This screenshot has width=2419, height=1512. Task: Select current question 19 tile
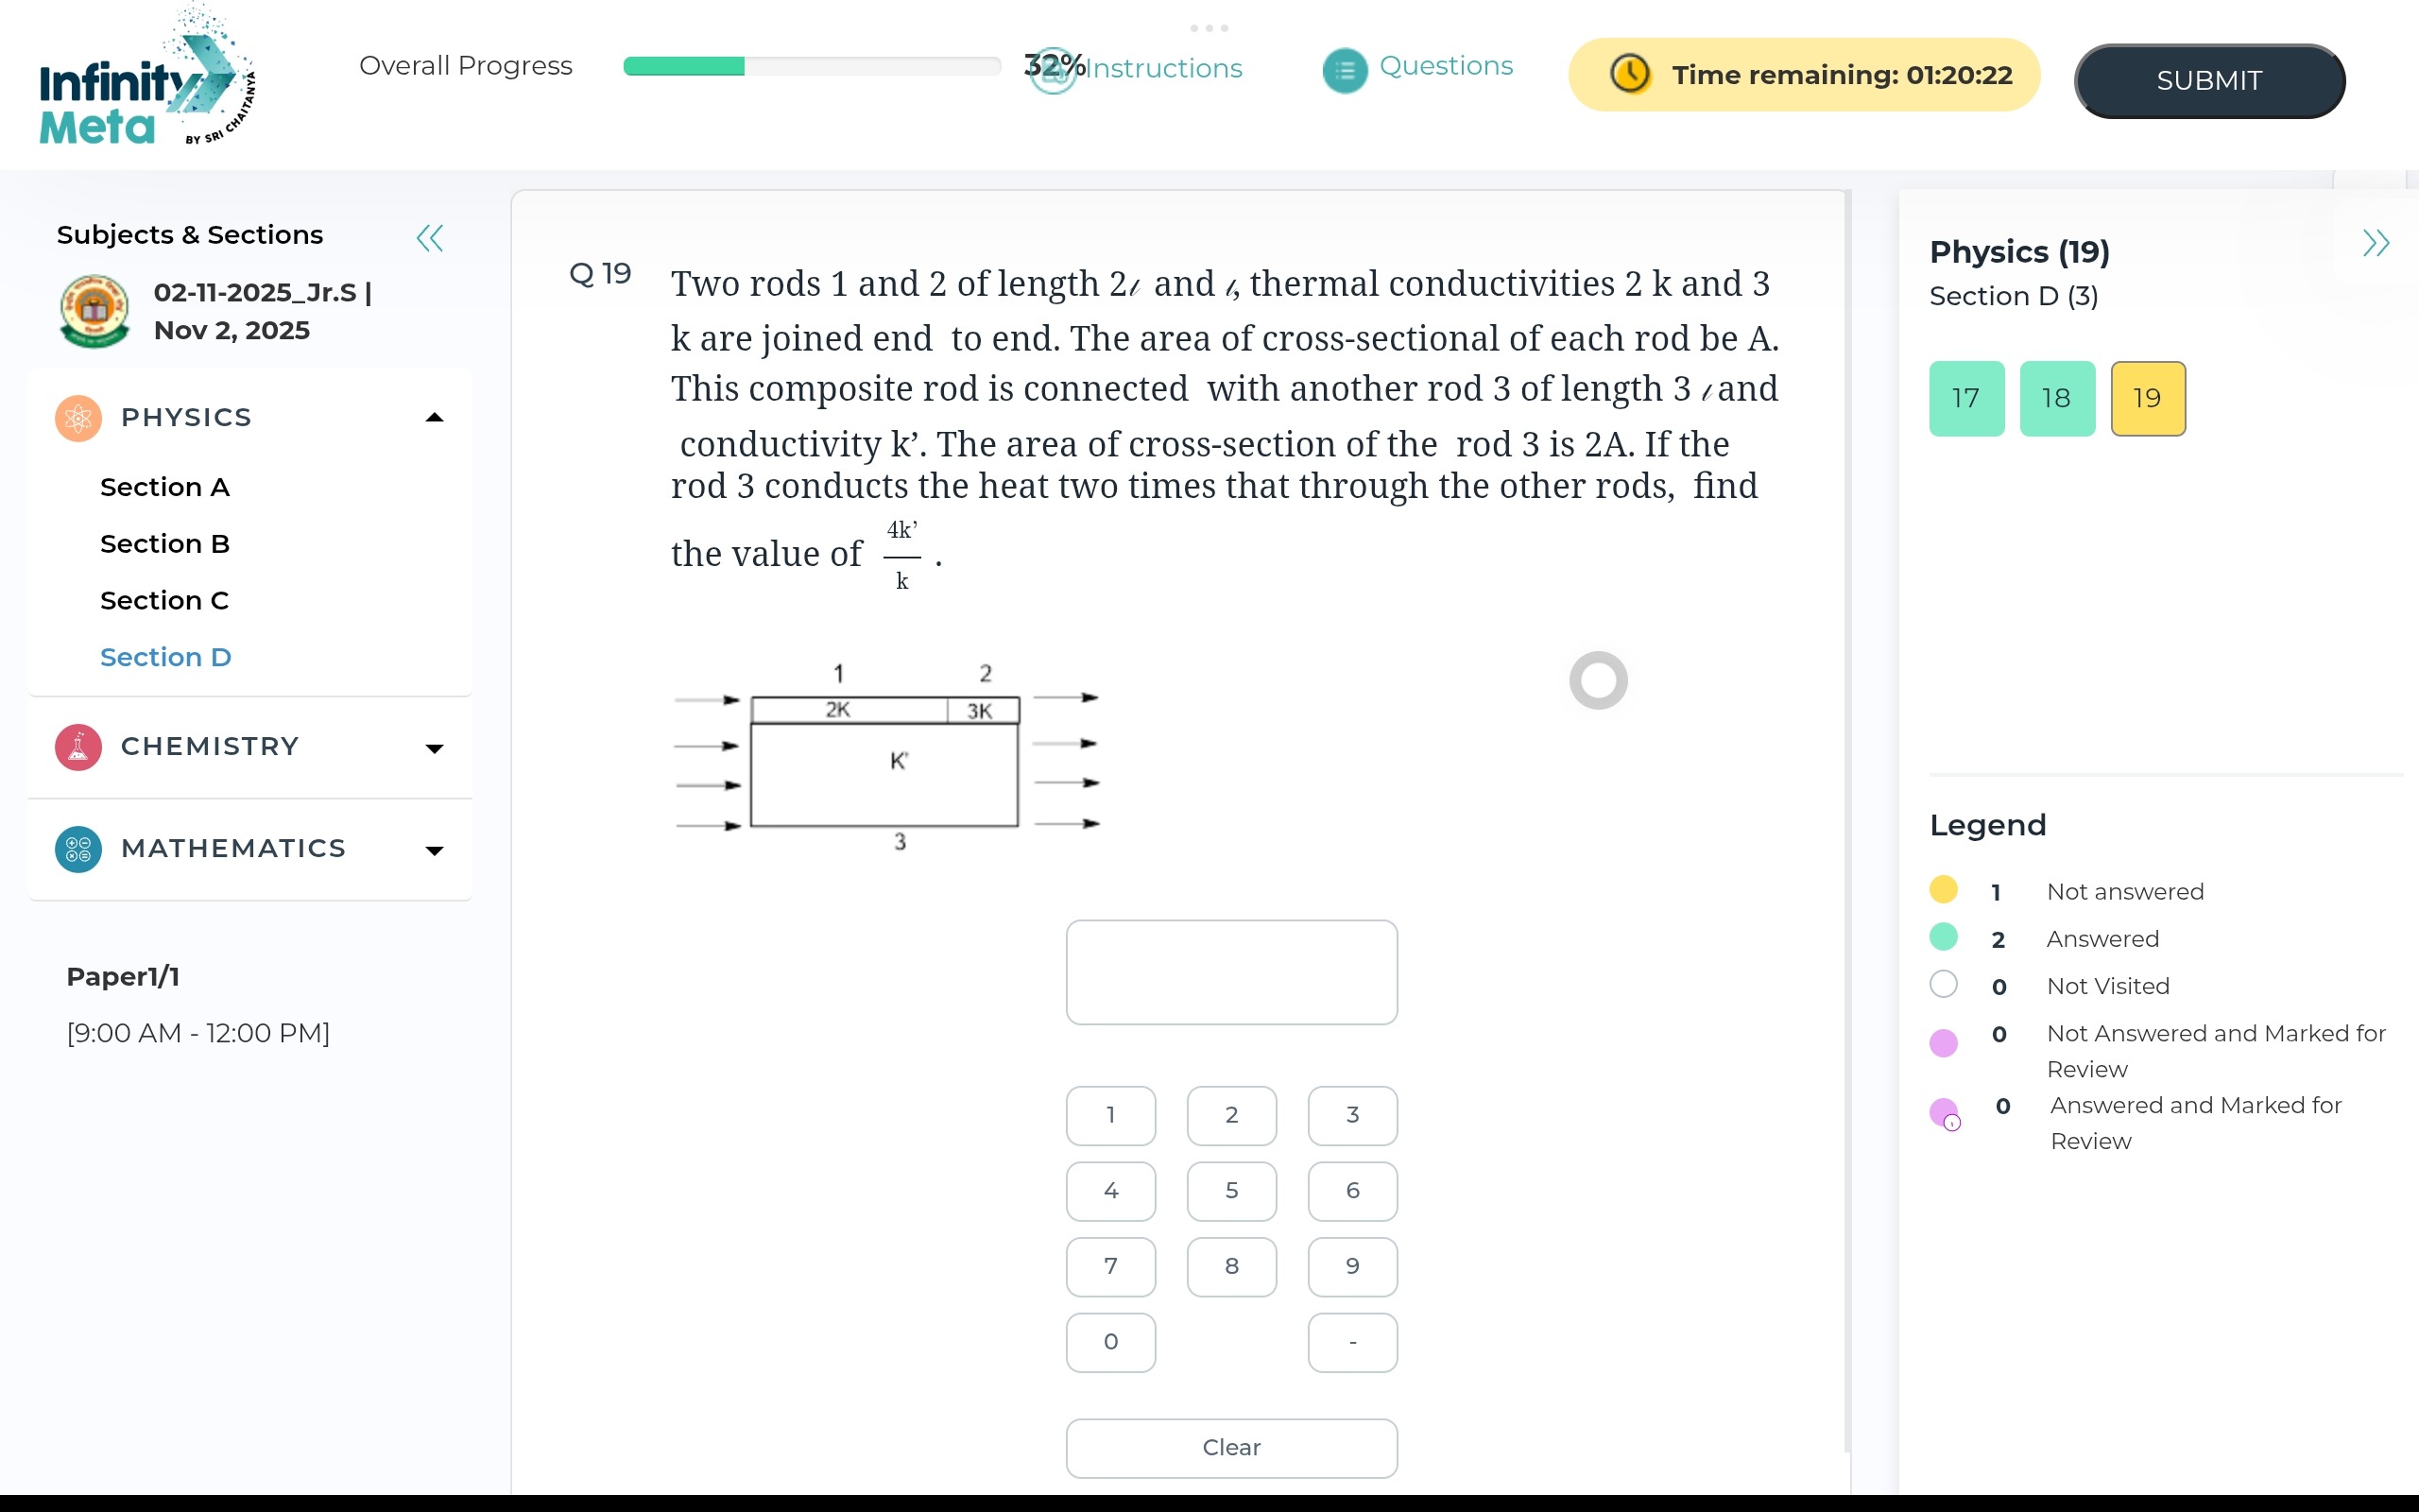click(x=2147, y=399)
